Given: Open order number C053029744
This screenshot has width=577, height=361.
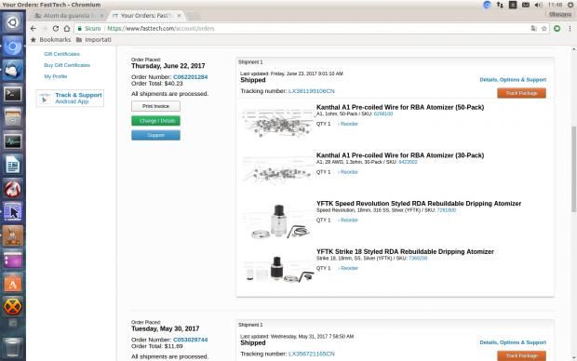Looking at the screenshot, I should pos(190,340).
